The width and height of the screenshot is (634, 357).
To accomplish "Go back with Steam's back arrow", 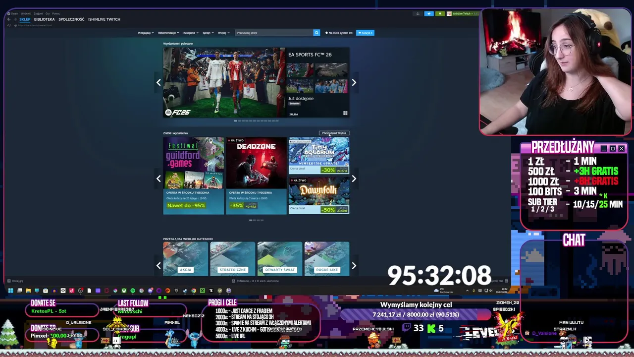I will click(x=8, y=19).
